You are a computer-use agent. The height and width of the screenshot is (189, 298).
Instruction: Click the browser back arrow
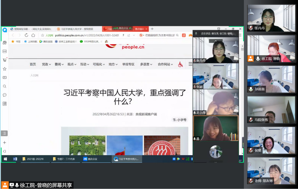[x=13, y=35]
